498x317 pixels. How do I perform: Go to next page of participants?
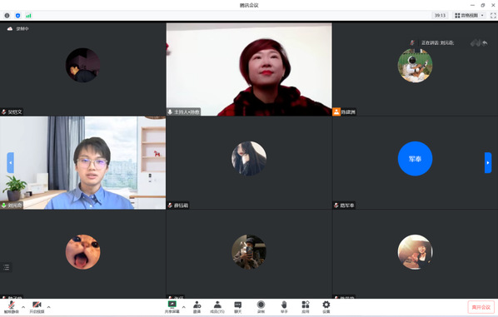[488, 162]
